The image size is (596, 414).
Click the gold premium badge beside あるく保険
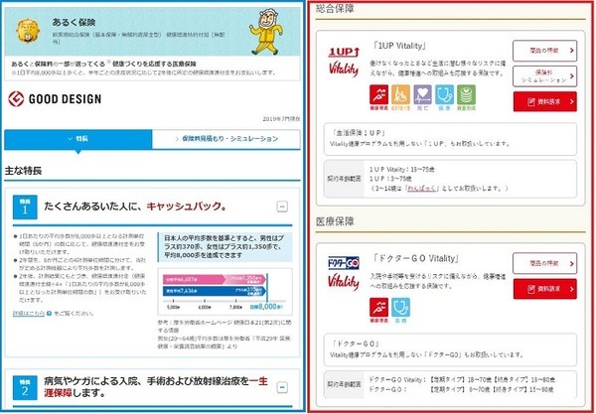click(x=28, y=31)
